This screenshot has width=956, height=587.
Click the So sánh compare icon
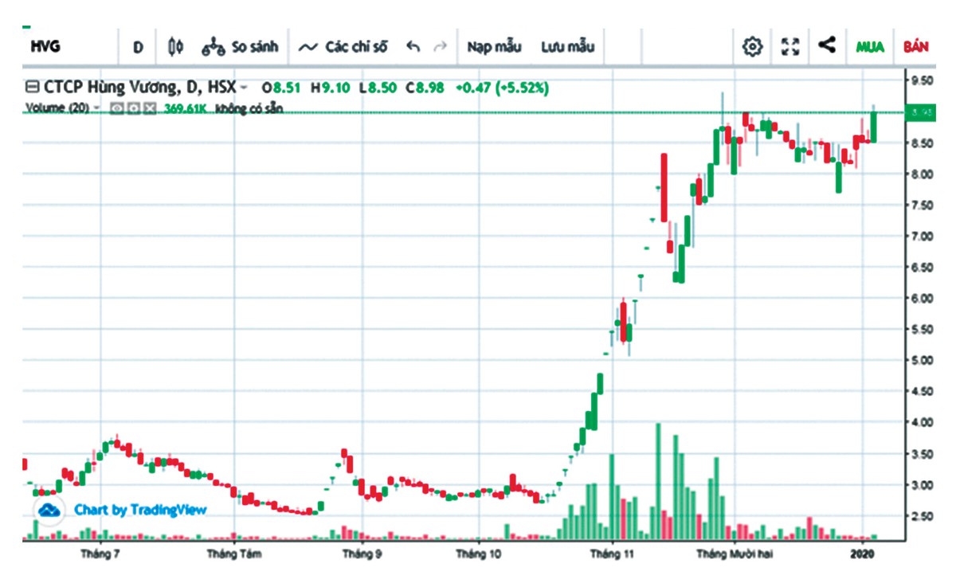240,47
